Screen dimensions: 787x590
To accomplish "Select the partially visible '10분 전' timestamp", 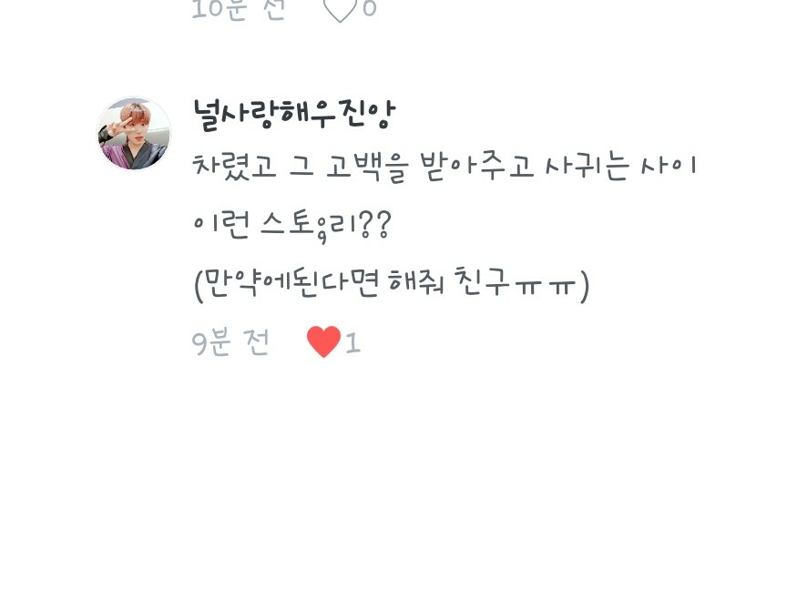I will point(239,9).
